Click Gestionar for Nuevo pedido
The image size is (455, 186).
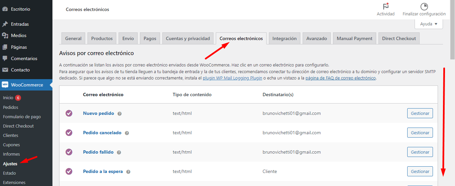[420, 113]
